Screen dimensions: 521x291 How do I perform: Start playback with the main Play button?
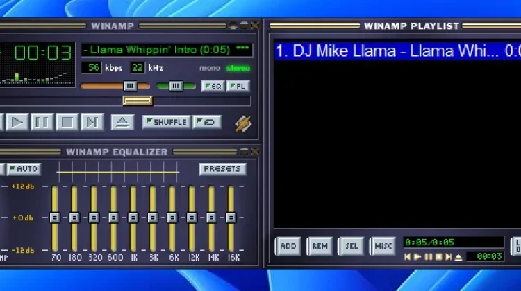click(17, 123)
